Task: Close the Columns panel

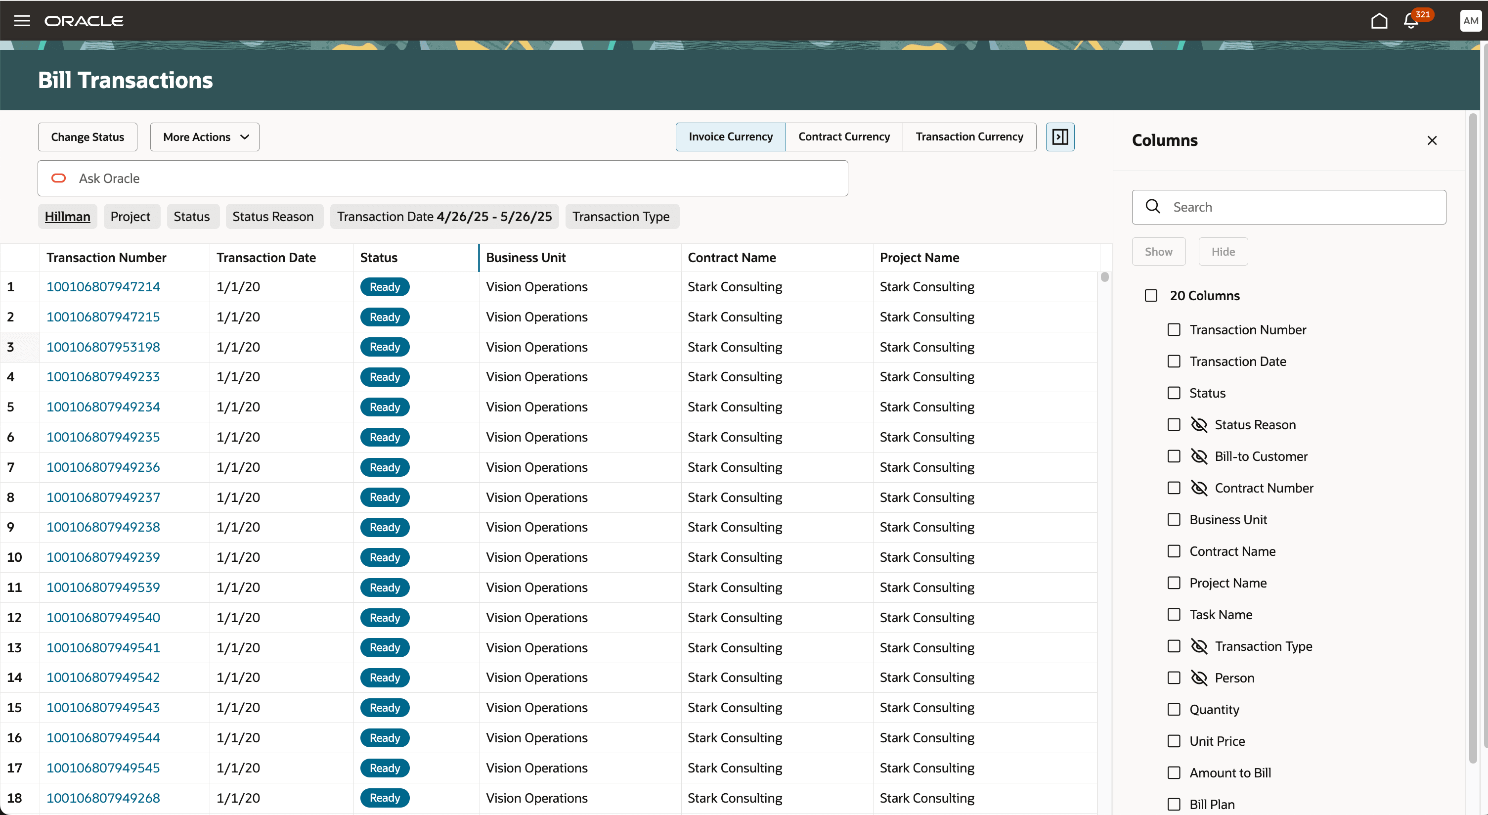Action: click(x=1431, y=140)
